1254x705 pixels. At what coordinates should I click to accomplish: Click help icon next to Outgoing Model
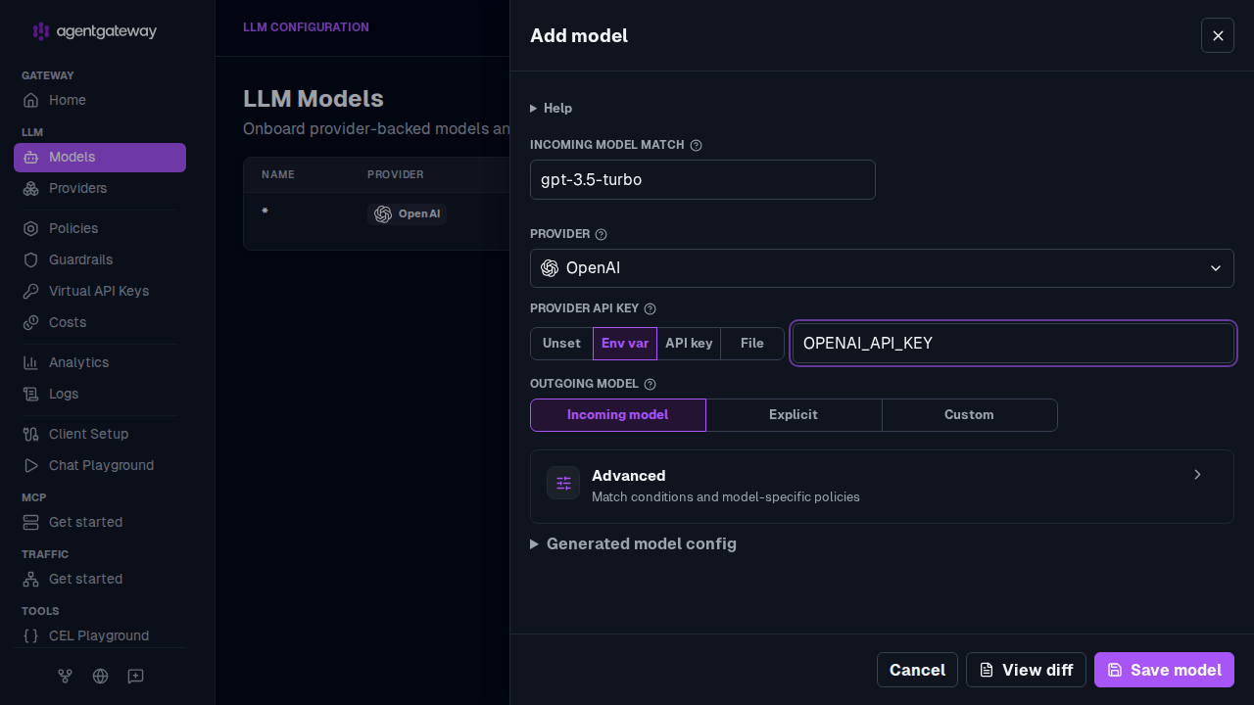(651, 385)
